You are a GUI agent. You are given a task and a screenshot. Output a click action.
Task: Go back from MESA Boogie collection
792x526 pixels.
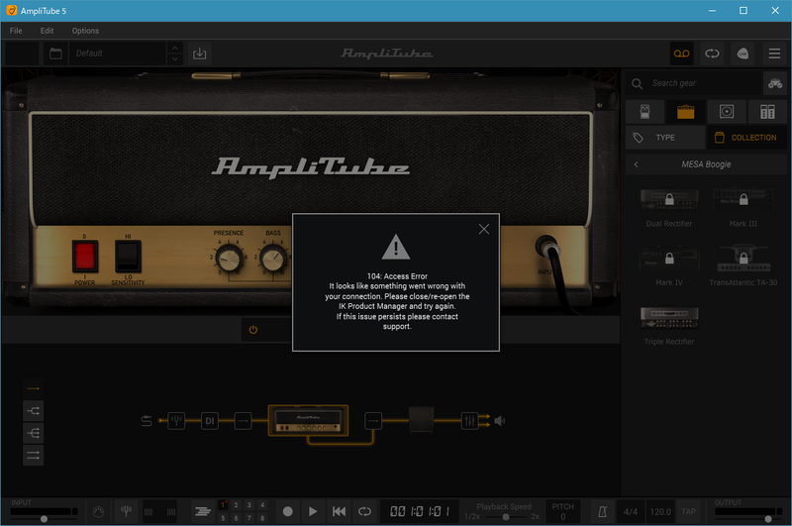636,164
